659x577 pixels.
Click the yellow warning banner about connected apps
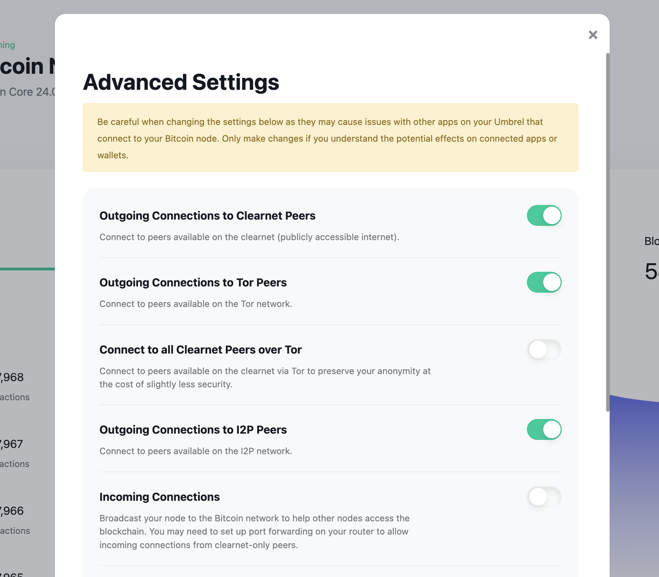329,138
